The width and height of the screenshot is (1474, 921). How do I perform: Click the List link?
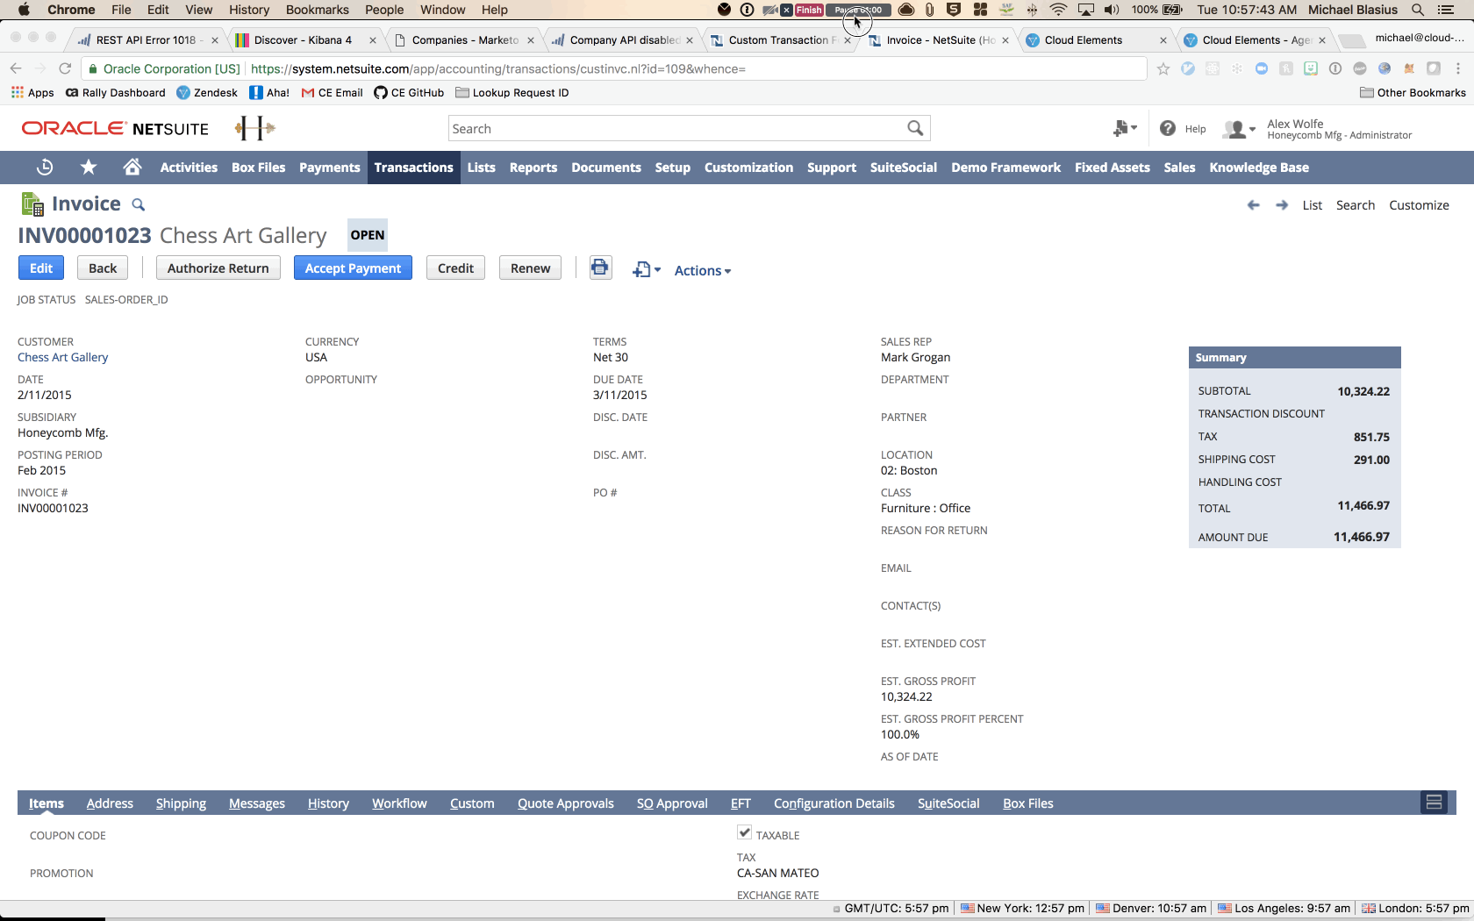pos(1313,205)
